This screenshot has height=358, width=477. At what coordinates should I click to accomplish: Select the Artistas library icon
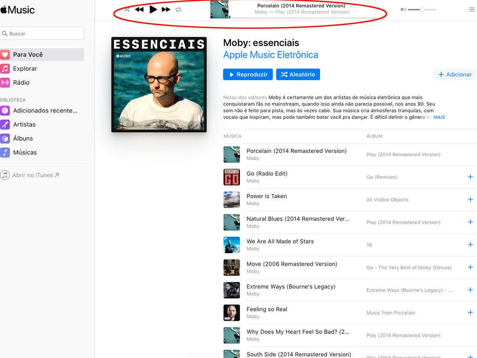coord(5,124)
